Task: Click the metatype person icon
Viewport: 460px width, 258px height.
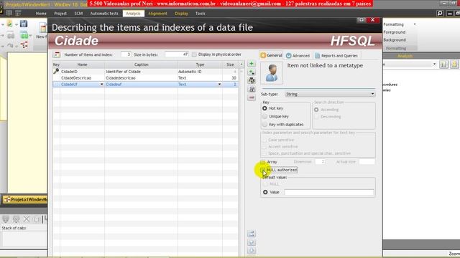Action: coord(272,73)
